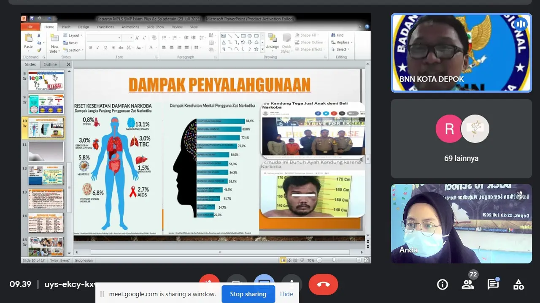The height and width of the screenshot is (303, 540).
Task: Click the Bold formatting icon
Action: pyautogui.click(x=90, y=48)
